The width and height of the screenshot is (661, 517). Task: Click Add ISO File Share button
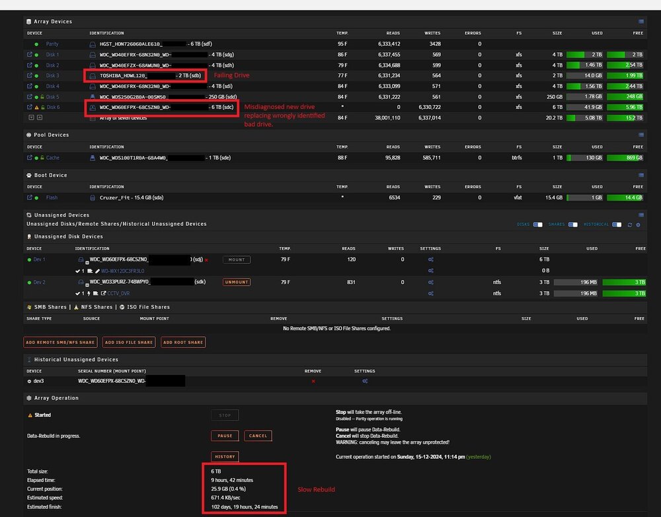(129, 342)
